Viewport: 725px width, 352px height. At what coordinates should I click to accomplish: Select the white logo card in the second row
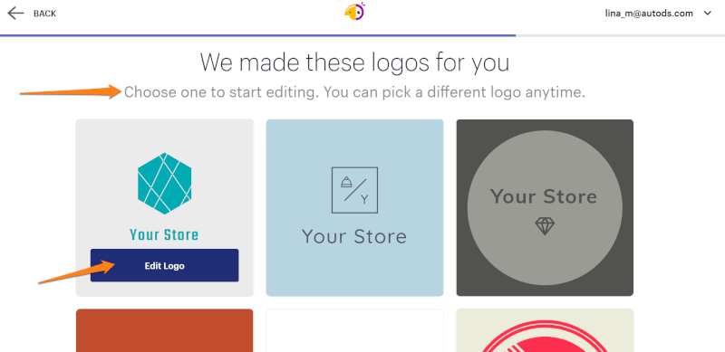[354, 330]
